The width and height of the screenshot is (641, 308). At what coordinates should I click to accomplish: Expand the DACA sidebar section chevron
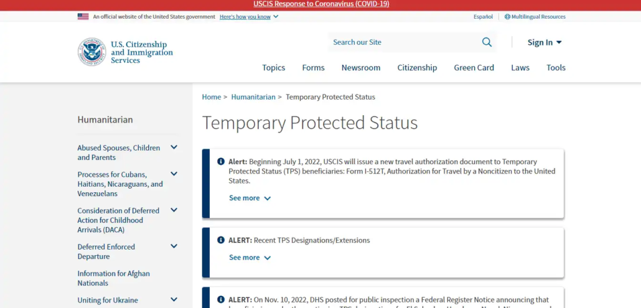click(174, 210)
